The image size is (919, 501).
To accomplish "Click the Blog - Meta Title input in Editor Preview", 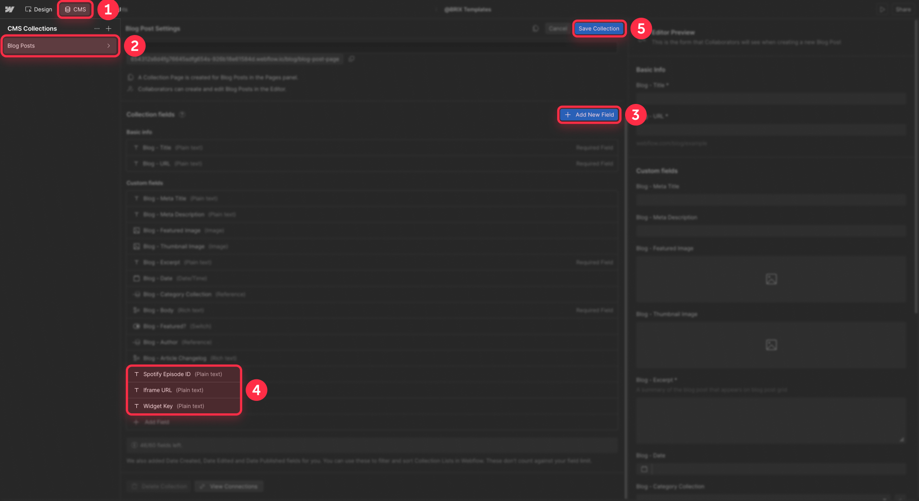I will click(x=770, y=199).
